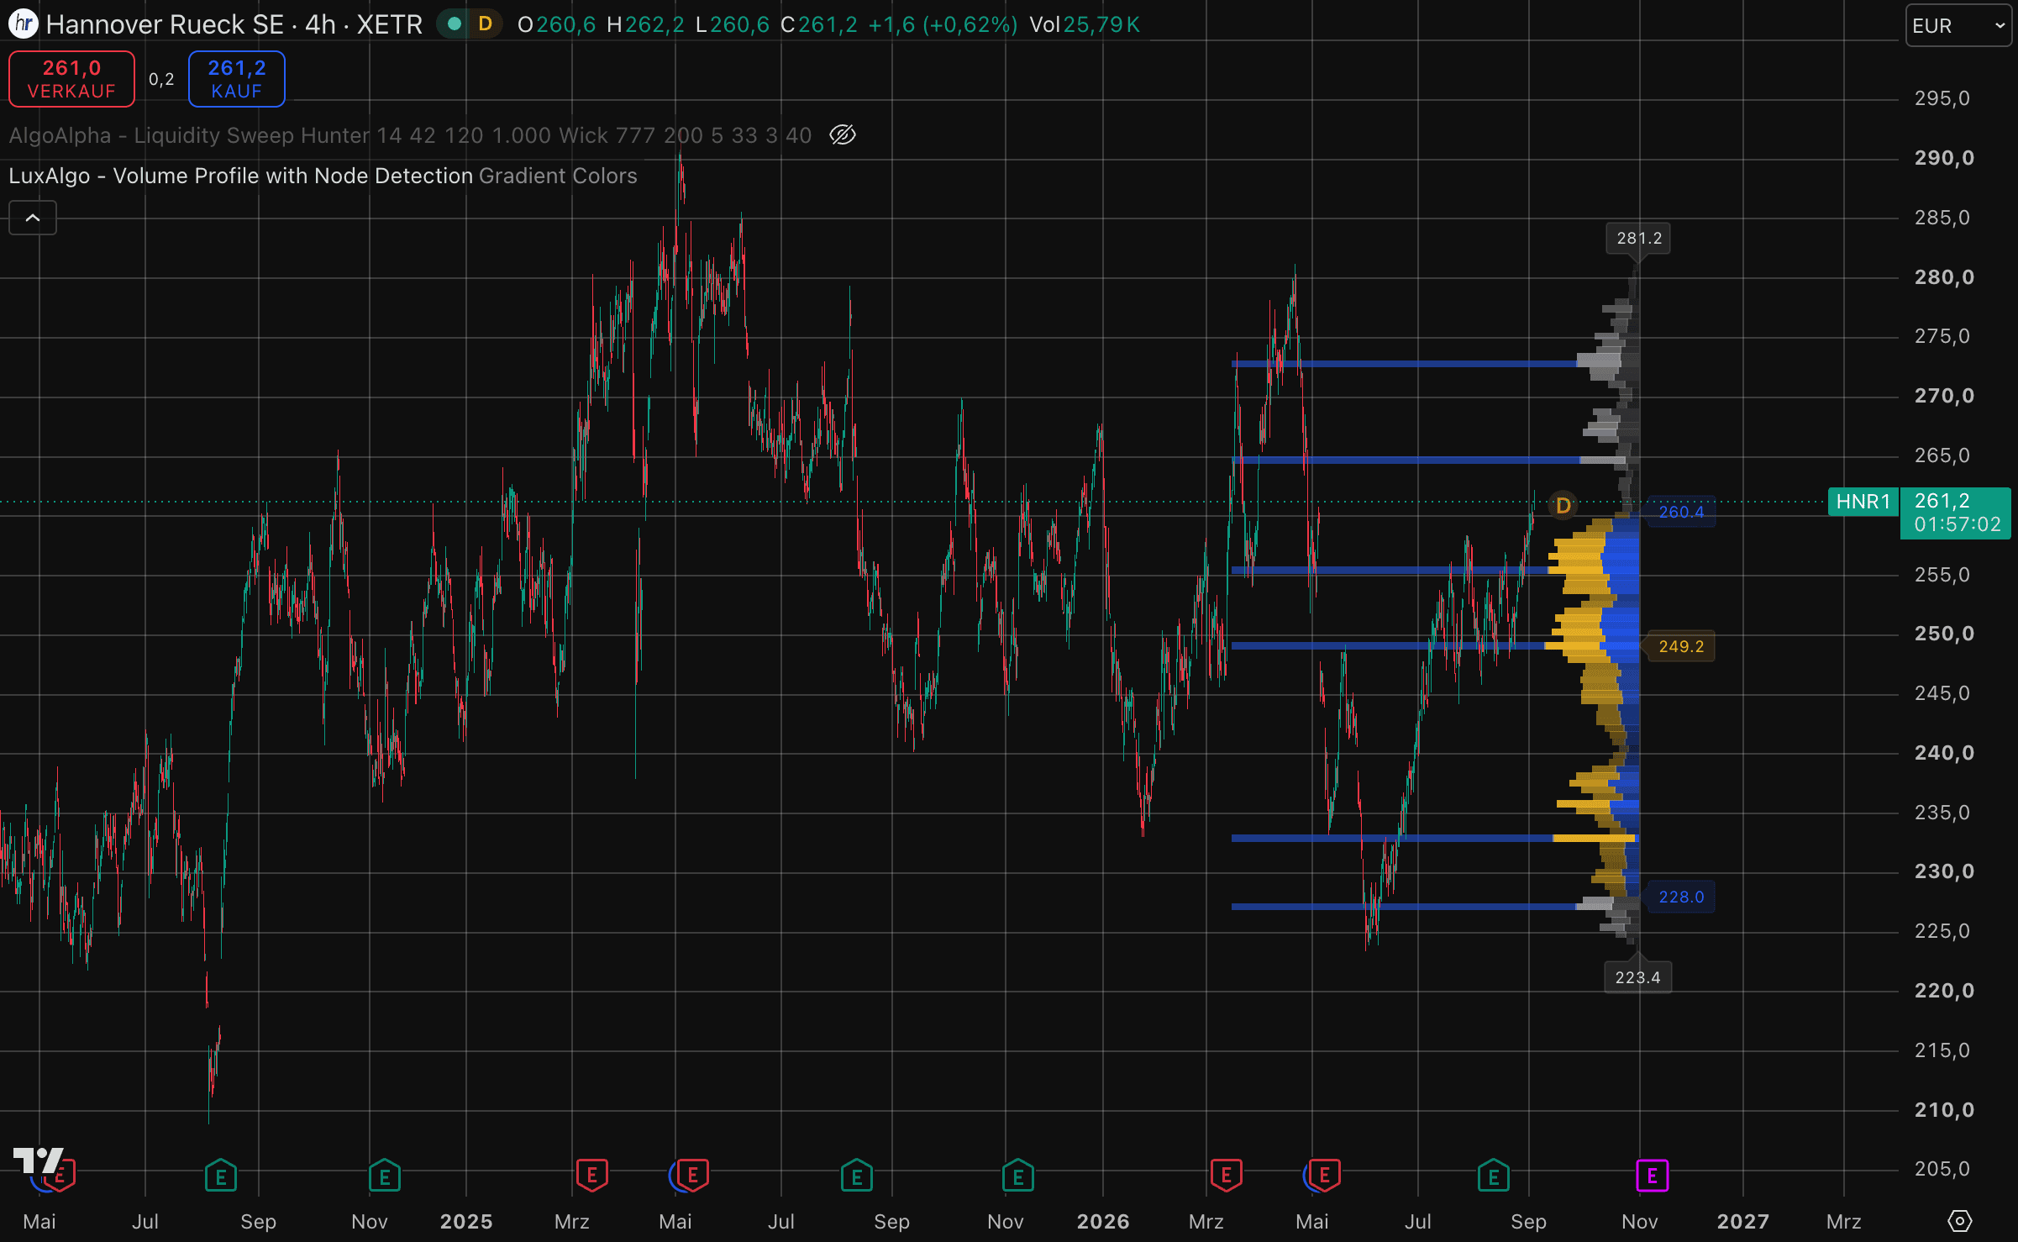The image size is (2018, 1242).
Task: Click the 205,0 price axis label
Action: [x=1942, y=1169]
